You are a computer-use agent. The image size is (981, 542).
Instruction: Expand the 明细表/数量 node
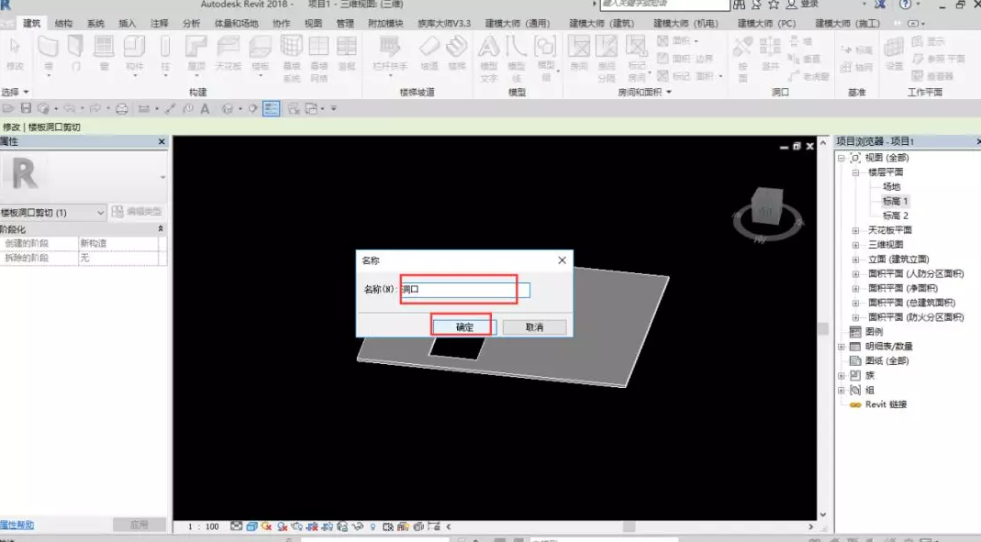click(842, 347)
